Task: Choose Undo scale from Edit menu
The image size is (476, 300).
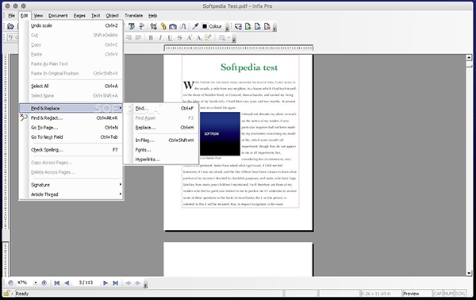Action: [x=71, y=25]
